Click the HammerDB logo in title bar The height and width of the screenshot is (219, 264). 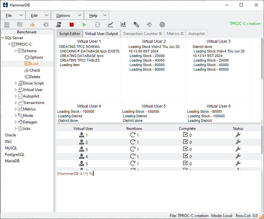6,5
